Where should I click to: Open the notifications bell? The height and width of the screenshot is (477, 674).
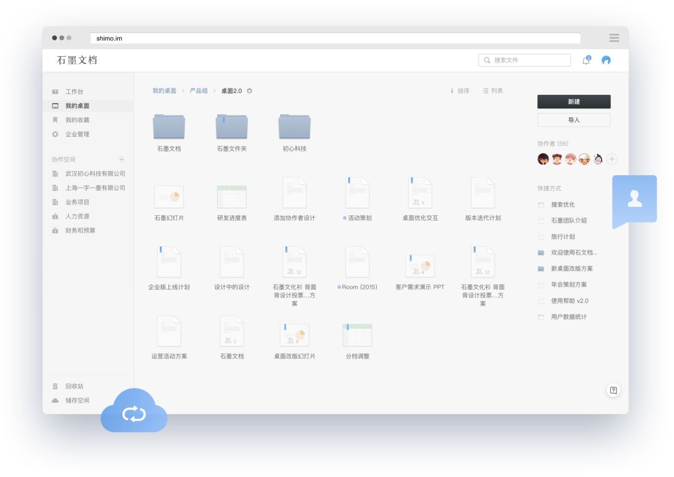[x=586, y=60]
